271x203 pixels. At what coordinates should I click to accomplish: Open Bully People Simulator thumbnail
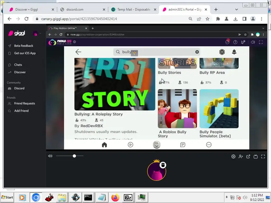[x=219, y=109]
